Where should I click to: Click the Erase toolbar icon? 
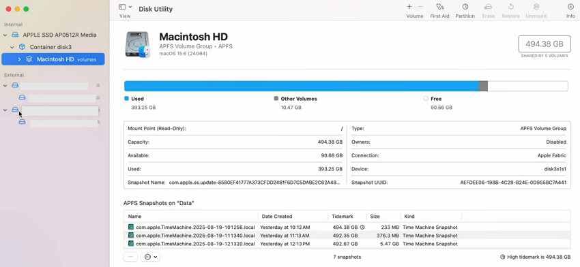pyautogui.click(x=489, y=7)
